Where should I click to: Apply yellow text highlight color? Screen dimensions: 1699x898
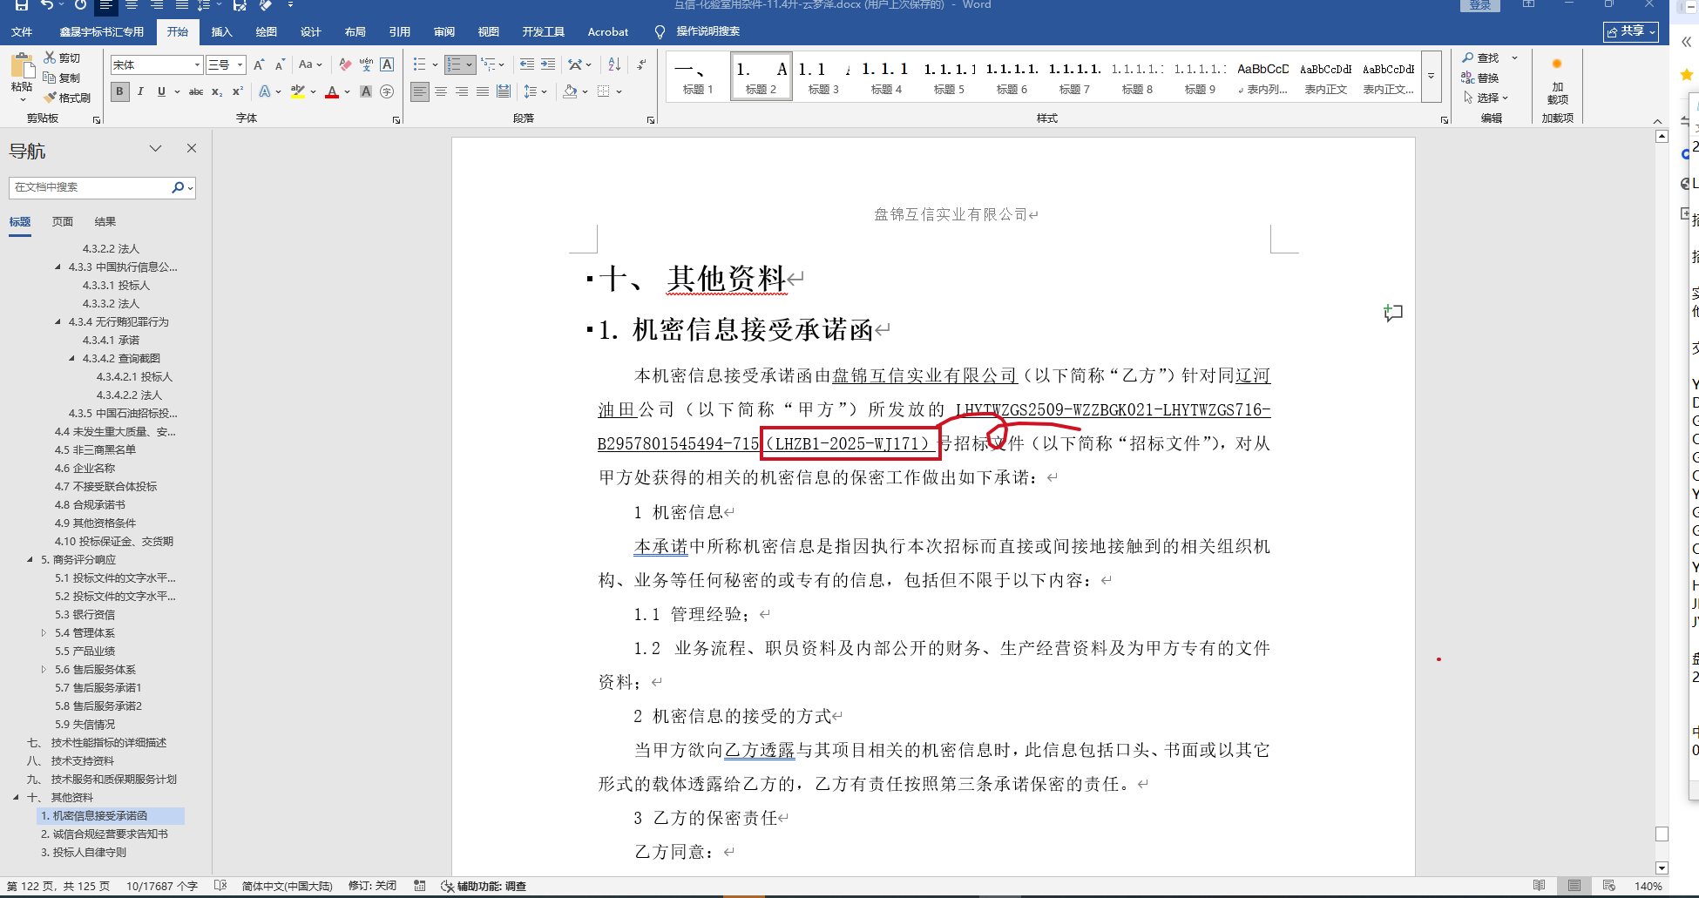(298, 91)
